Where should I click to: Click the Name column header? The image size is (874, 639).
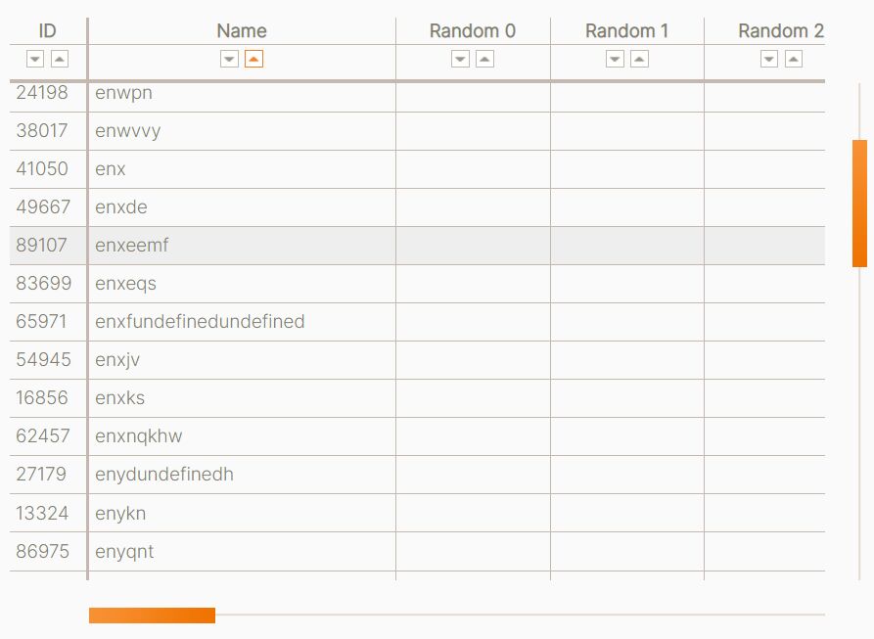click(242, 30)
